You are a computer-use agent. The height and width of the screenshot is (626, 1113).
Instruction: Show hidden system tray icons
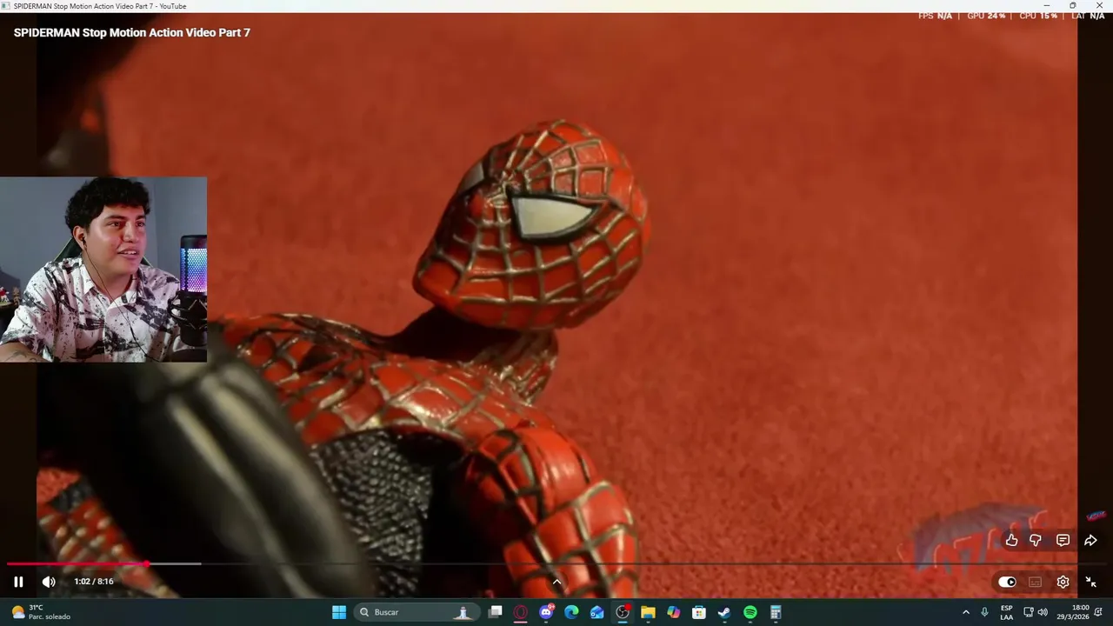coord(965,612)
